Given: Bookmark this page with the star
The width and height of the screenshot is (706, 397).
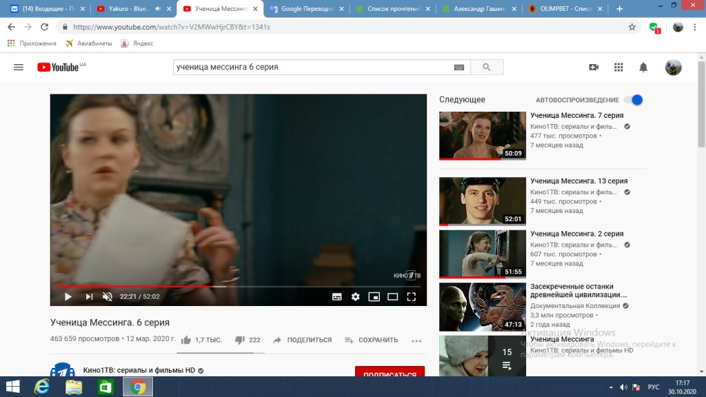Looking at the screenshot, I should [x=632, y=27].
